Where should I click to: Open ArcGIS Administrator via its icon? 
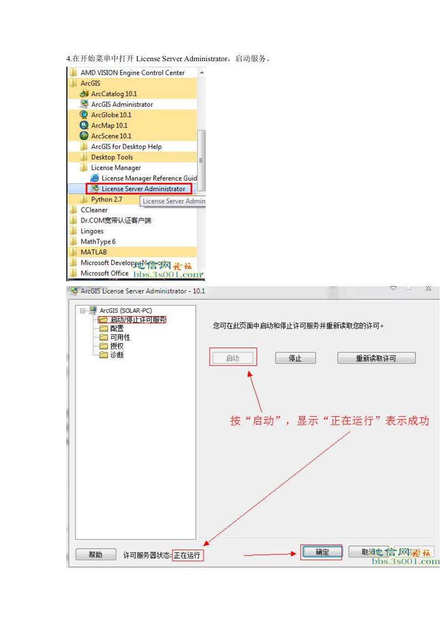(x=84, y=104)
